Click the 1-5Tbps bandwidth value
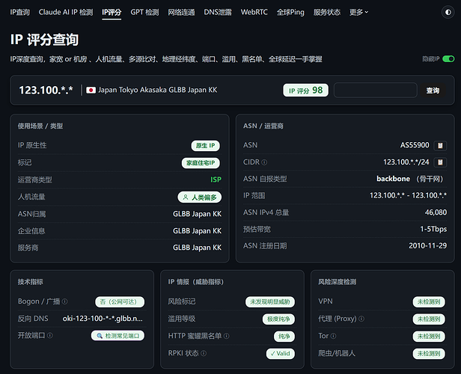Image resolution: width=461 pixels, height=374 pixels. click(x=433, y=229)
